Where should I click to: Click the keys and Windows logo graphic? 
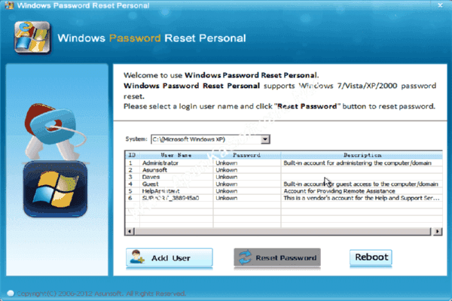pyautogui.click(x=55, y=160)
